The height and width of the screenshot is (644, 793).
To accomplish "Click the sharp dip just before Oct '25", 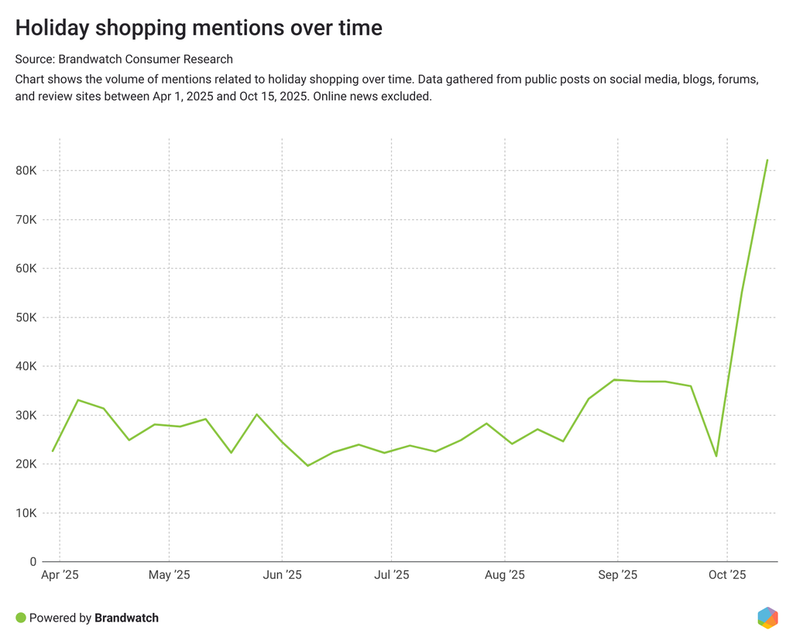I will coord(716,456).
